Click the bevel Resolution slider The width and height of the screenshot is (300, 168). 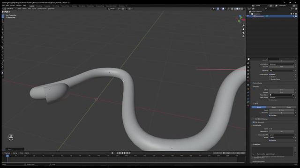[x=281, y=113]
